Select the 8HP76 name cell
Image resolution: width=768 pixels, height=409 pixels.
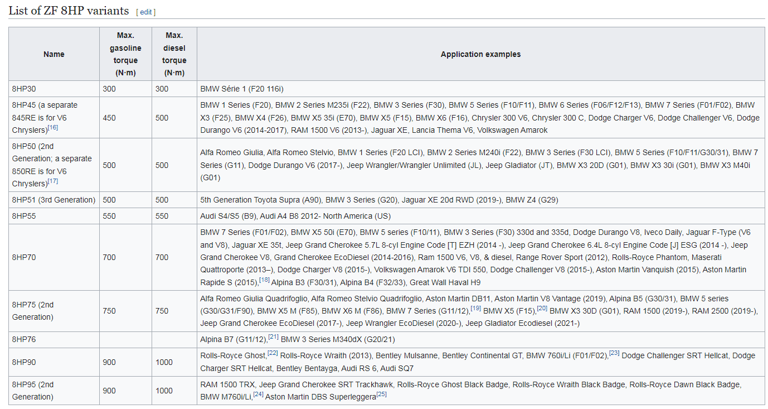54,339
